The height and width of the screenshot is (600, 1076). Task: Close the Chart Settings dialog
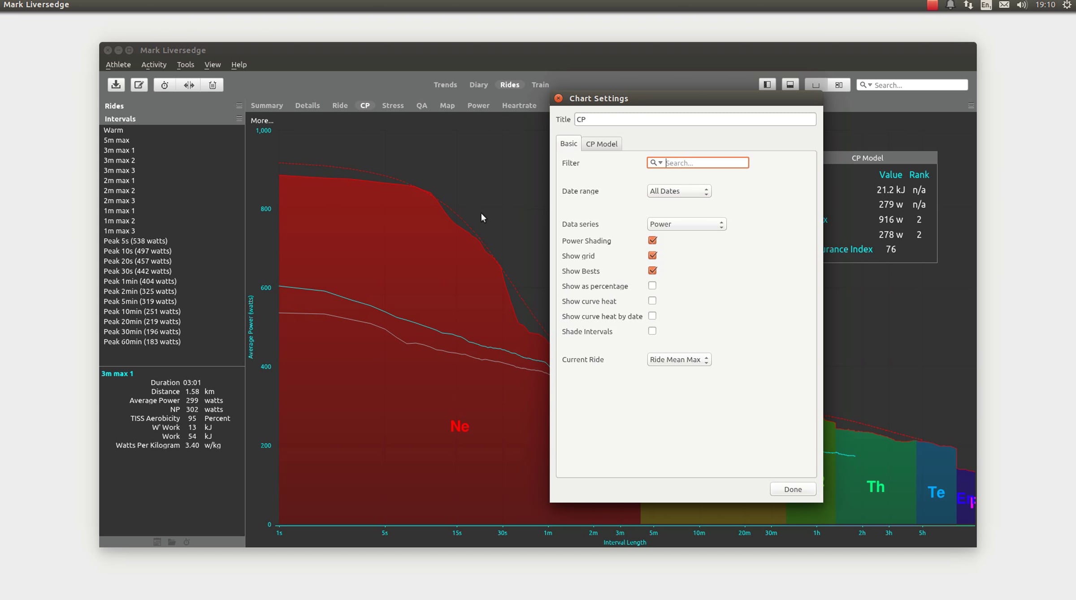coord(558,98)
